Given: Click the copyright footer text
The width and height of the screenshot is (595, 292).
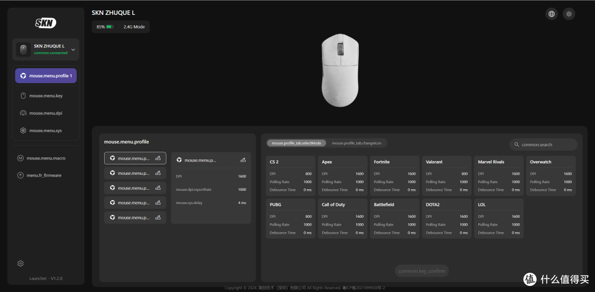Looking at the screenshot, I should [x=304, y=288].
